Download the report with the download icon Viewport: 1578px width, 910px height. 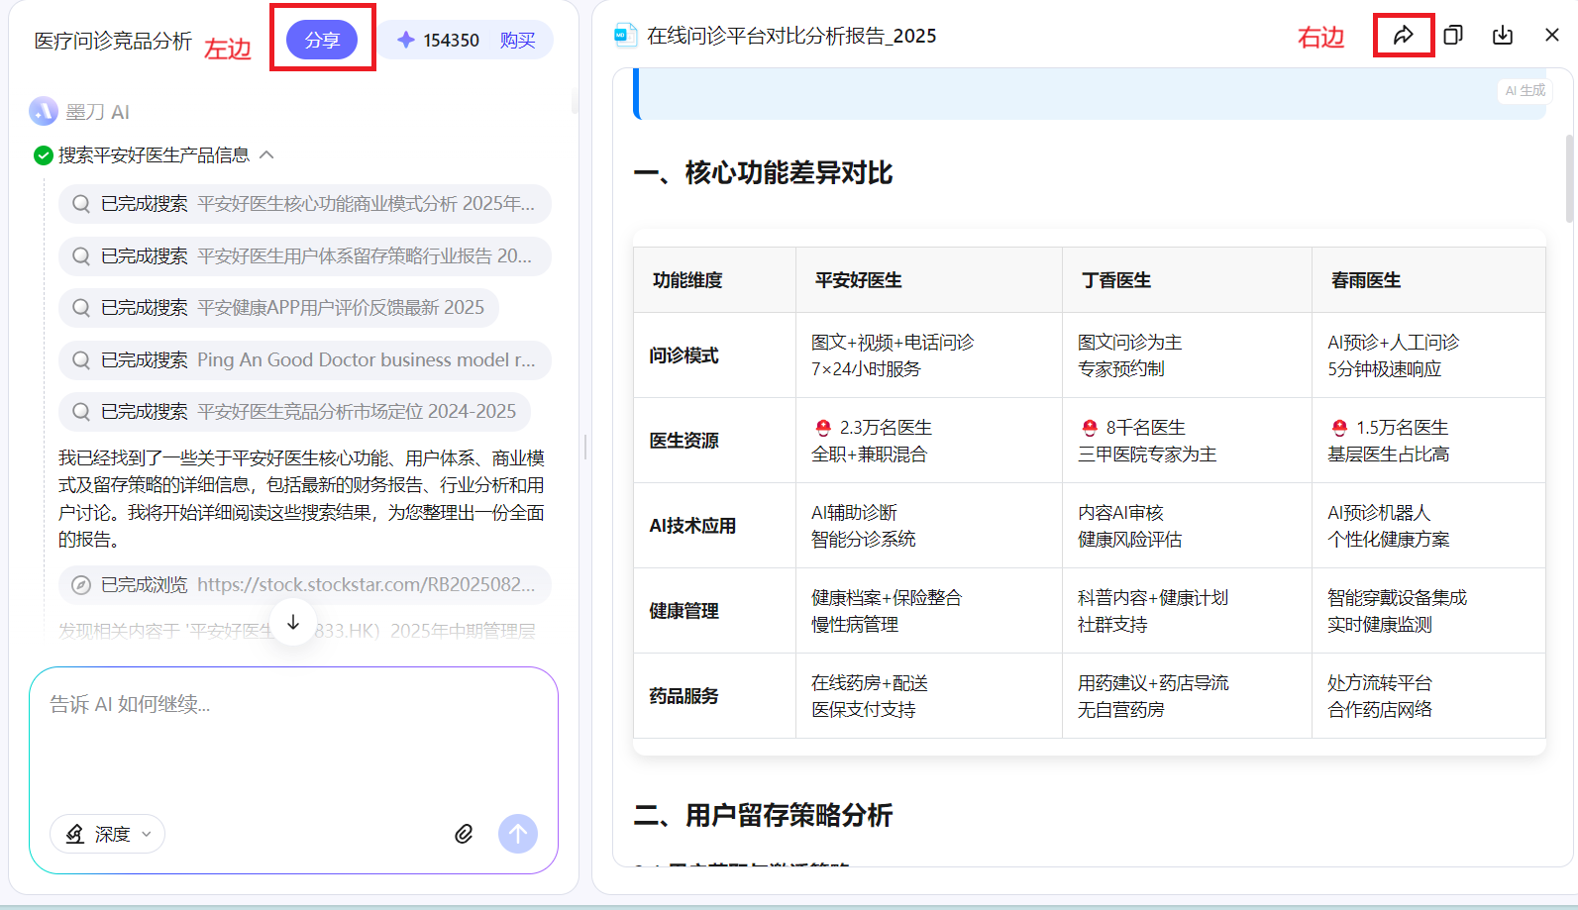point(1503,36)
